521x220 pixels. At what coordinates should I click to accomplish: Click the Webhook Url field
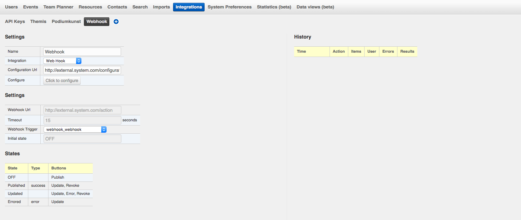click(x=82, y=110)
